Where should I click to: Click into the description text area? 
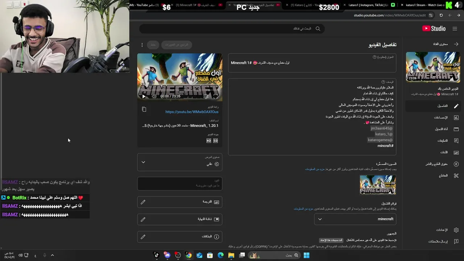pyautogui.click(x=312, y=117)
